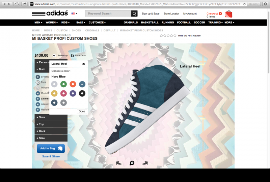Open the iCloud tabs cloud icon

[17, 4]
